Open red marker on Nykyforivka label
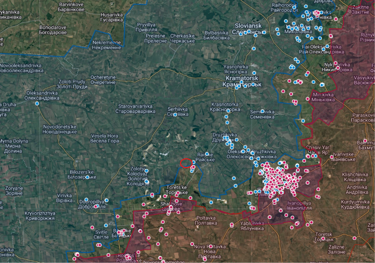This screenshot has height=263, width=375. pos(335,63)
